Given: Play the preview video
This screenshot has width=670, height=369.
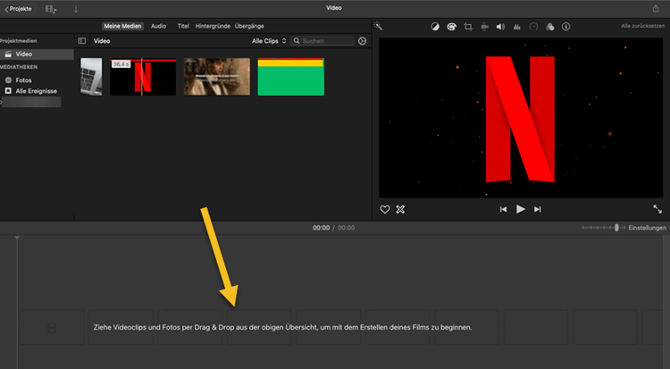Looking at the screenshot, I should (520, 209).
